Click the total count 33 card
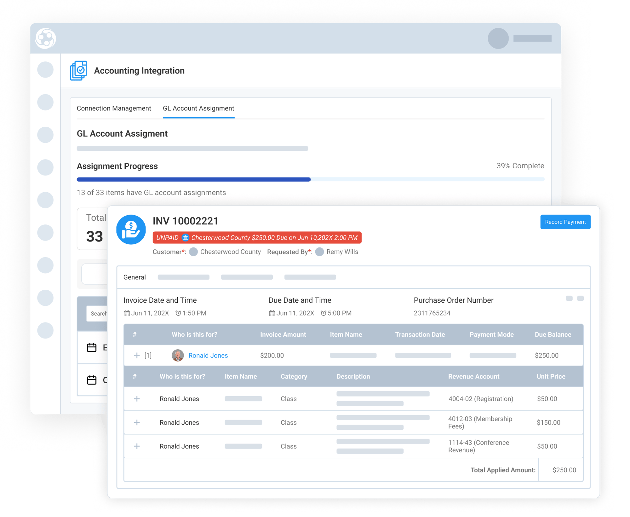The width and height of the screenshot is (630, 517). (x=93, y=229)
